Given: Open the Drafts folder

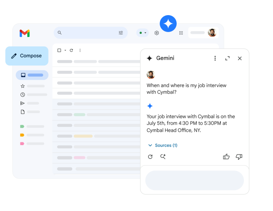Looking at the screenshot, I should (30, 112).
